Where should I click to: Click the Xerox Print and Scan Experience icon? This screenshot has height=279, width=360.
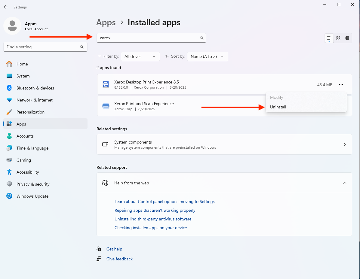[106, 106]
